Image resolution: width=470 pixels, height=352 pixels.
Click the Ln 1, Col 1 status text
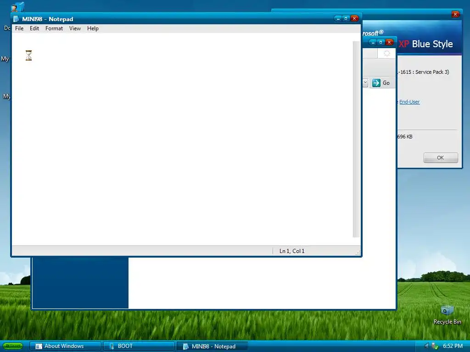tap(291, 251)
